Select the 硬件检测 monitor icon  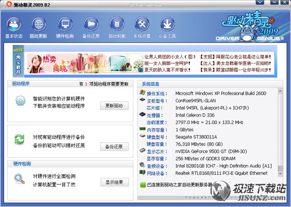coord(65,24)
